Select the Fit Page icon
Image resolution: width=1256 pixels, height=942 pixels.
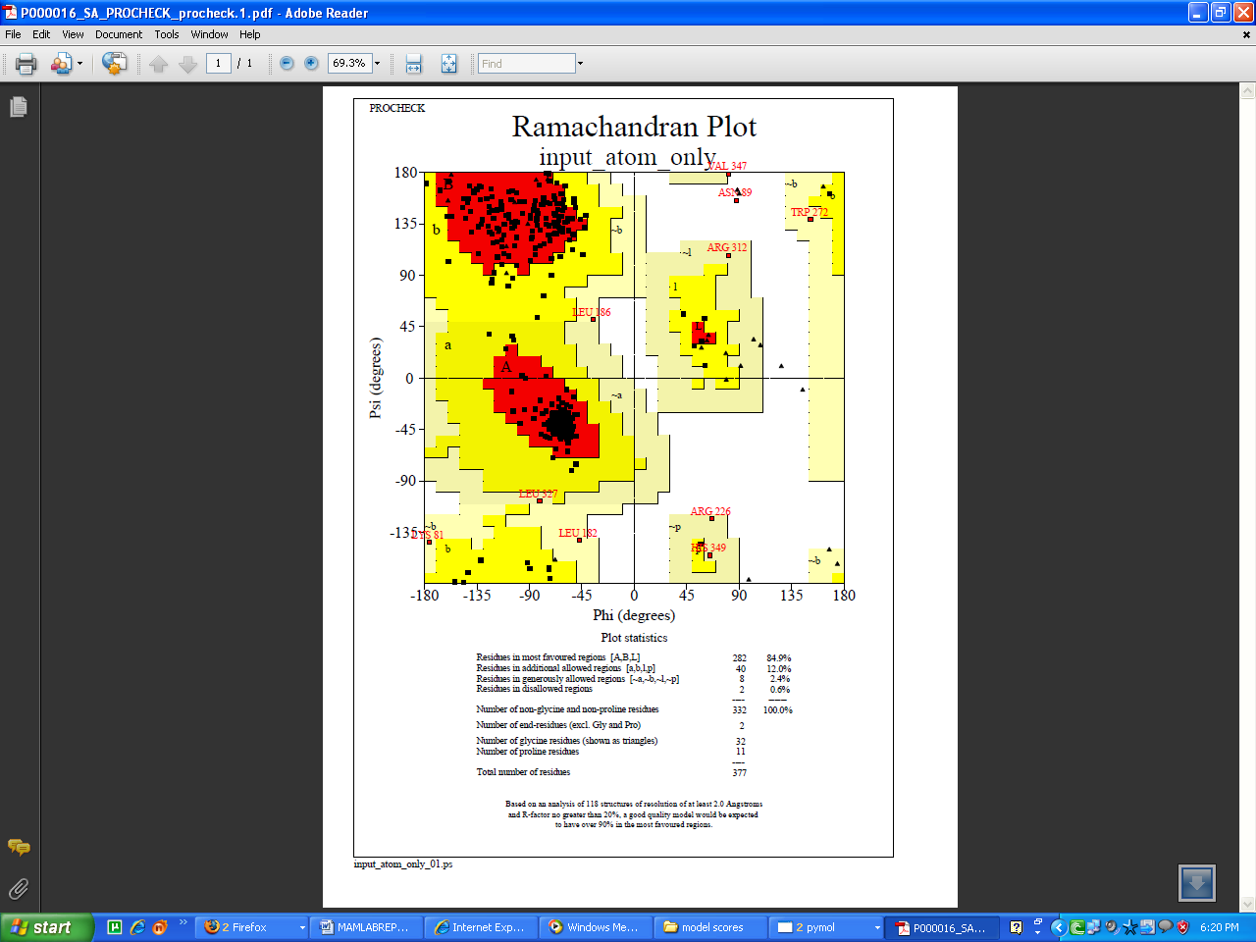click(x=448, y=64)
